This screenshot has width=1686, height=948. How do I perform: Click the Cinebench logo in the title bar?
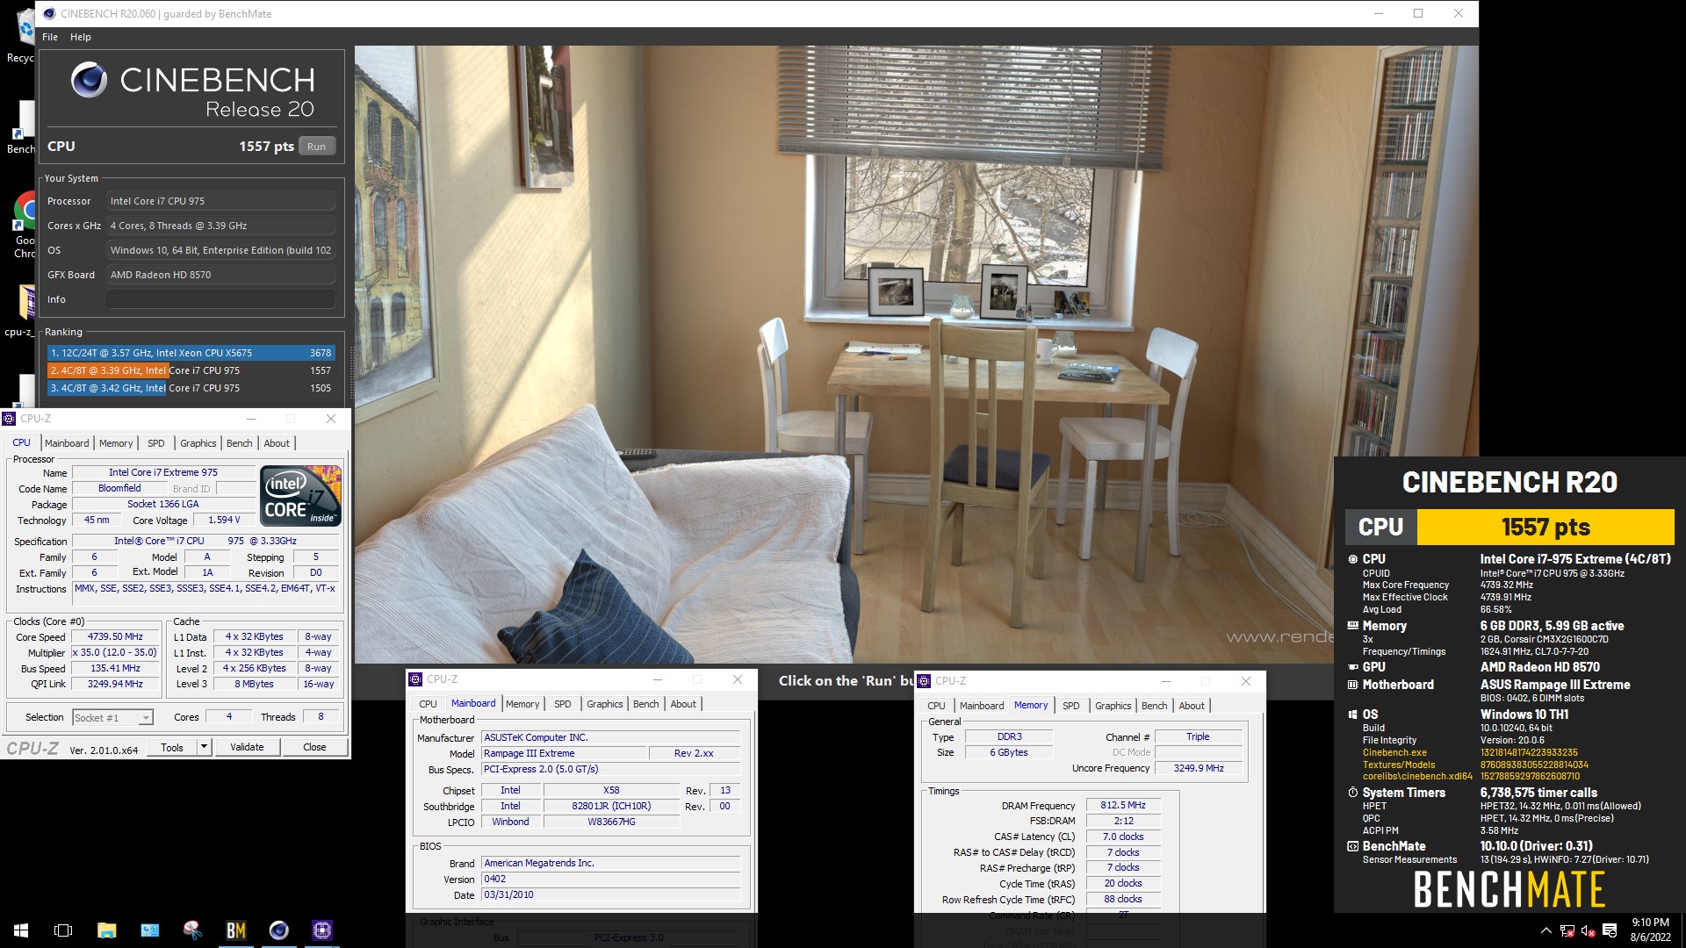(49, 13)
